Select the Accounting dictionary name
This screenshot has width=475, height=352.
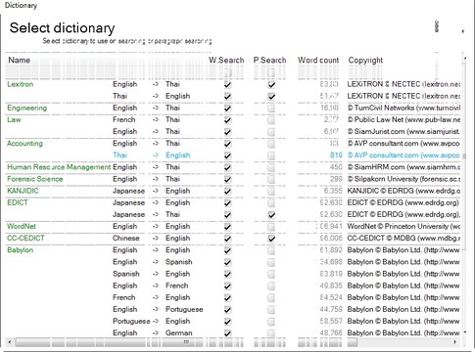[24, 144]
